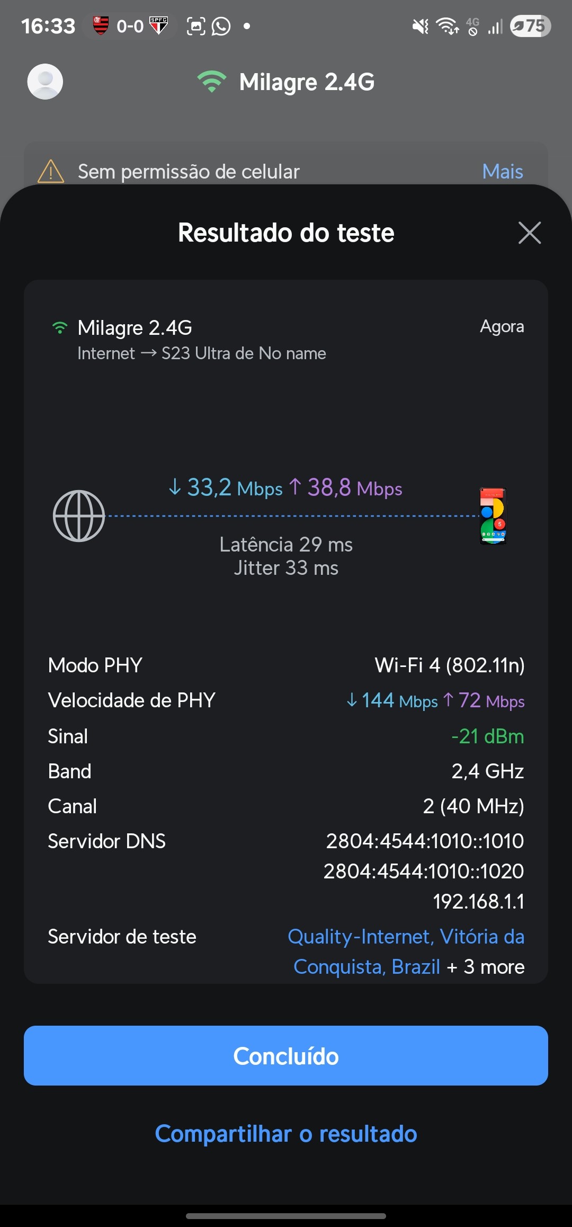Viewport: 572px width, 1227px height.
Task: Tap the download speed 33,2 Mbps value
Action: (226, 488)
